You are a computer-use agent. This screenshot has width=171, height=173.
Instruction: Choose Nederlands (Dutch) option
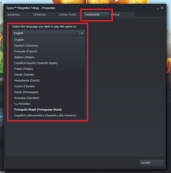click(x=48, y=80)
